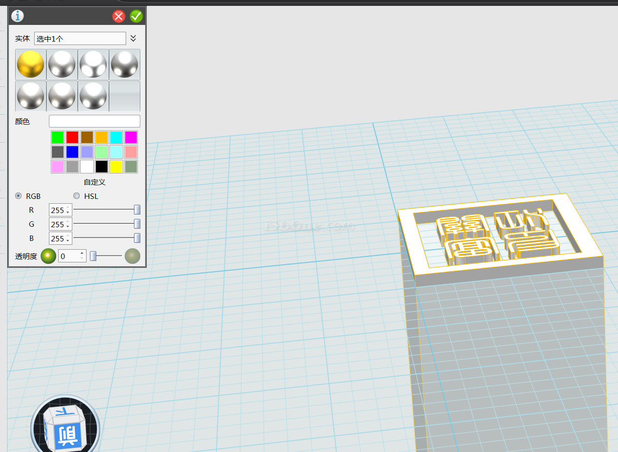Open the 实体 selection dropdown showing 选中1个
Screen dimensions: 618x452
[80, 39]
